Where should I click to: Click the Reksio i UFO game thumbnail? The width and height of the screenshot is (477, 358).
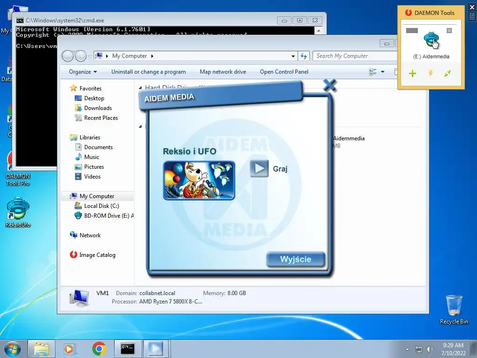coord(199,180)
